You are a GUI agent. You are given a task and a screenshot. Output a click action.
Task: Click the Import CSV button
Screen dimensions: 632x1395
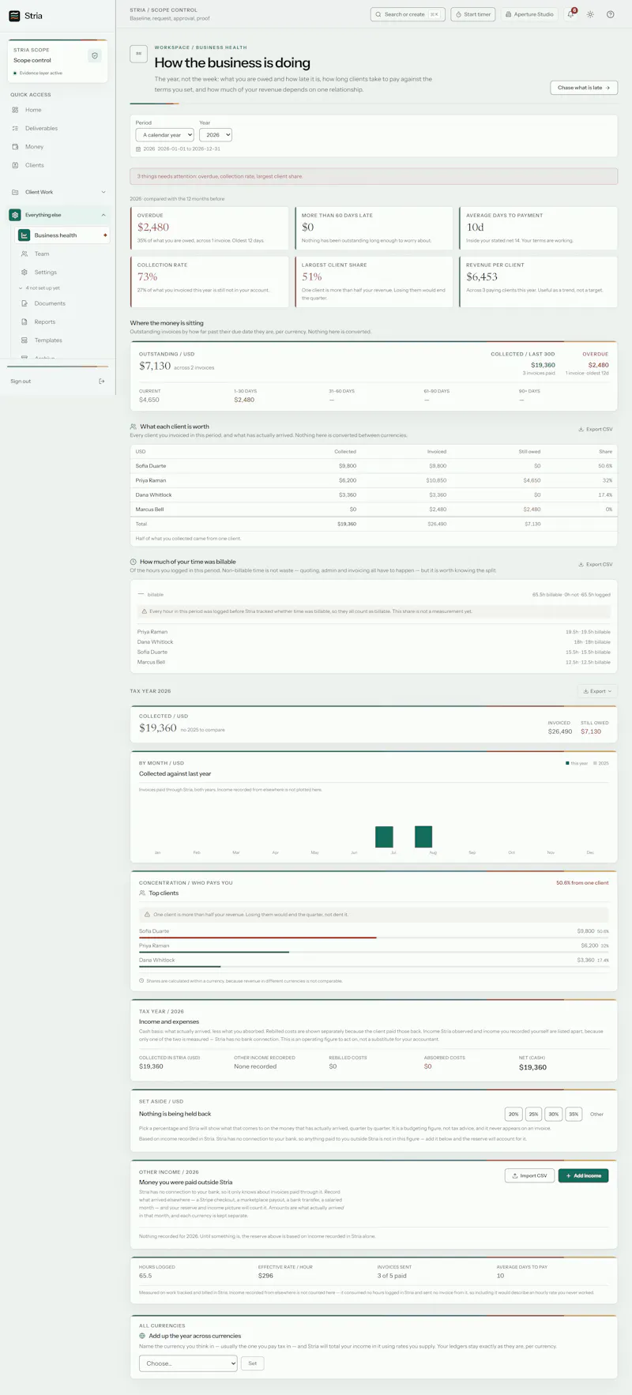(x=529, y=1175)
